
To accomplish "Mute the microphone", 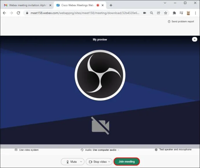I will [72, 162].
